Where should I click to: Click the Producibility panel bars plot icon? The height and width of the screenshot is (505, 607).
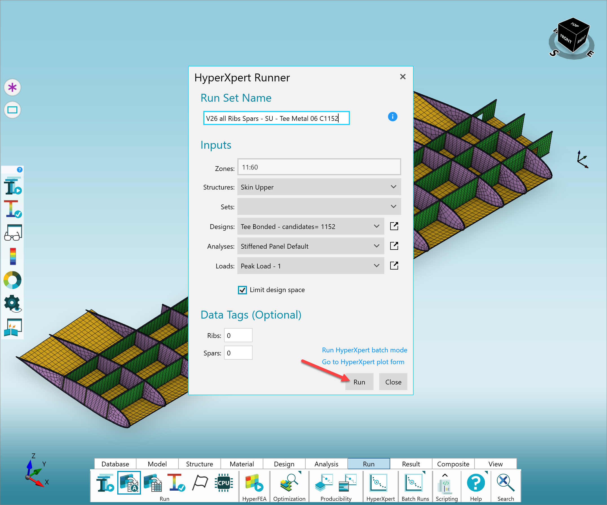[348, 483]
